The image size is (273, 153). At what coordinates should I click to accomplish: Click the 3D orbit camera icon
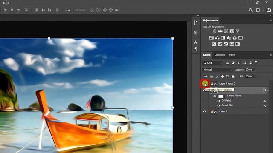point(92,10)
